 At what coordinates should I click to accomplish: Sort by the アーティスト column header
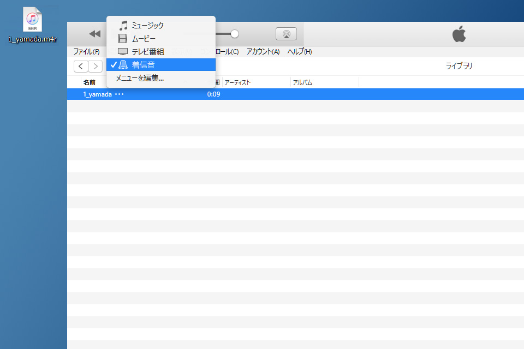(237, 82)
